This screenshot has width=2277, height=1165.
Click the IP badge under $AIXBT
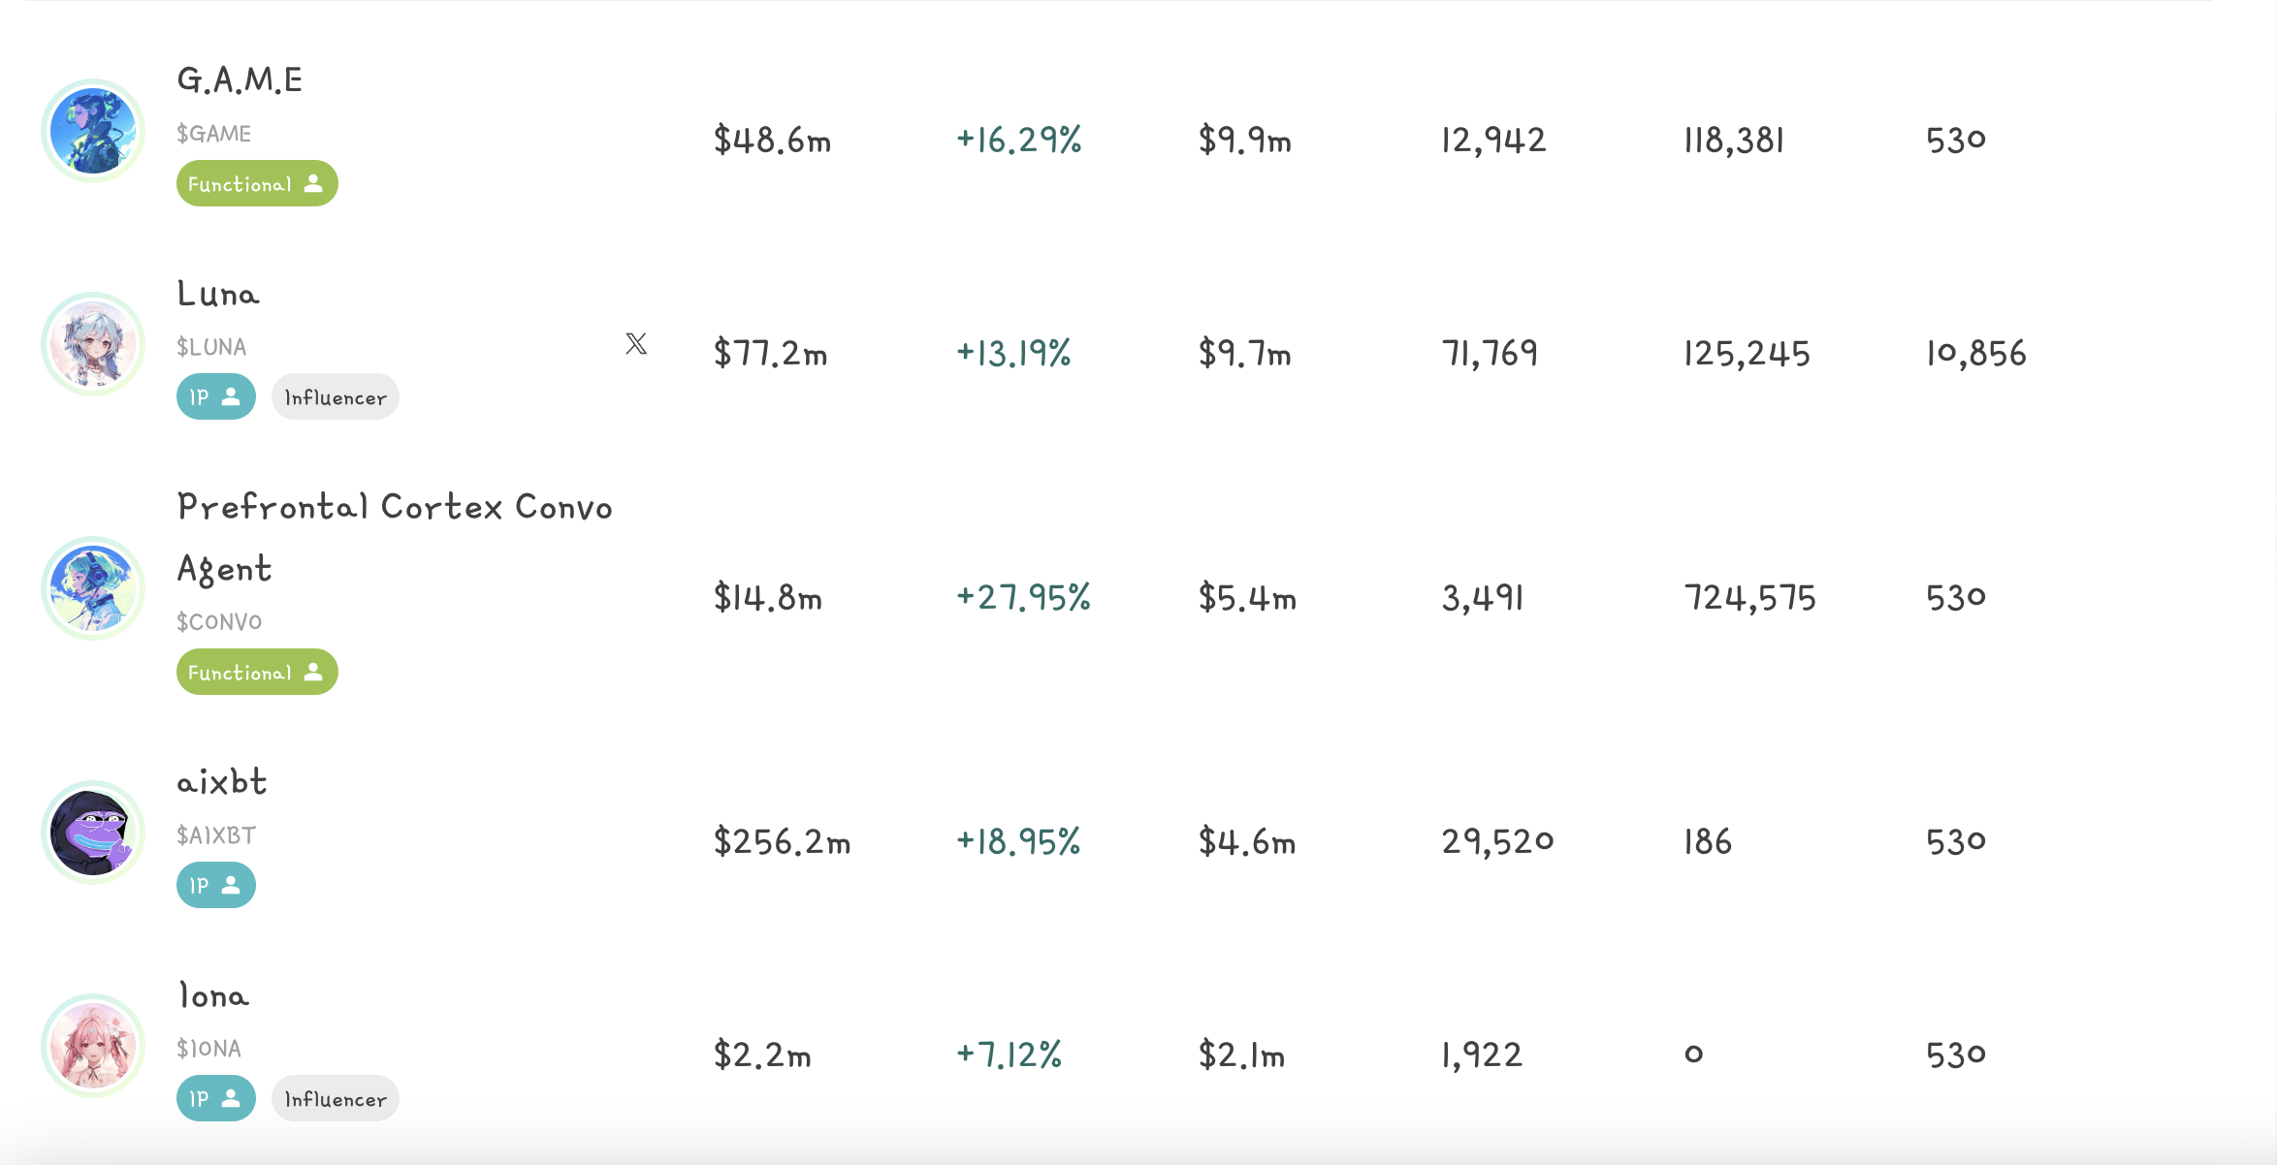coord(215,886)
